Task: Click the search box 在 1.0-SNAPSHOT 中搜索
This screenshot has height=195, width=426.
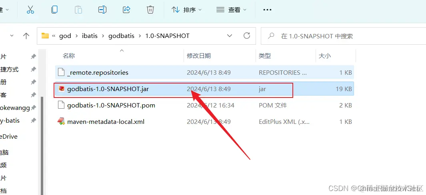Action: tap(344, 36)
